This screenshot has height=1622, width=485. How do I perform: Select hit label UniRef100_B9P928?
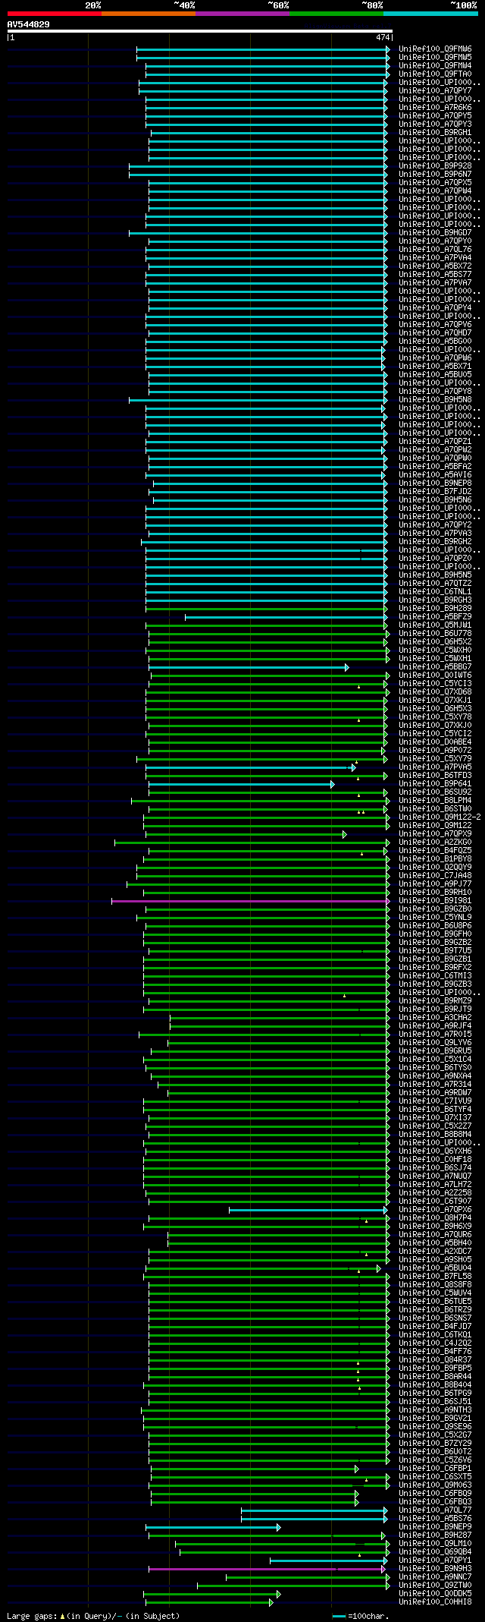tap(435, 166)
